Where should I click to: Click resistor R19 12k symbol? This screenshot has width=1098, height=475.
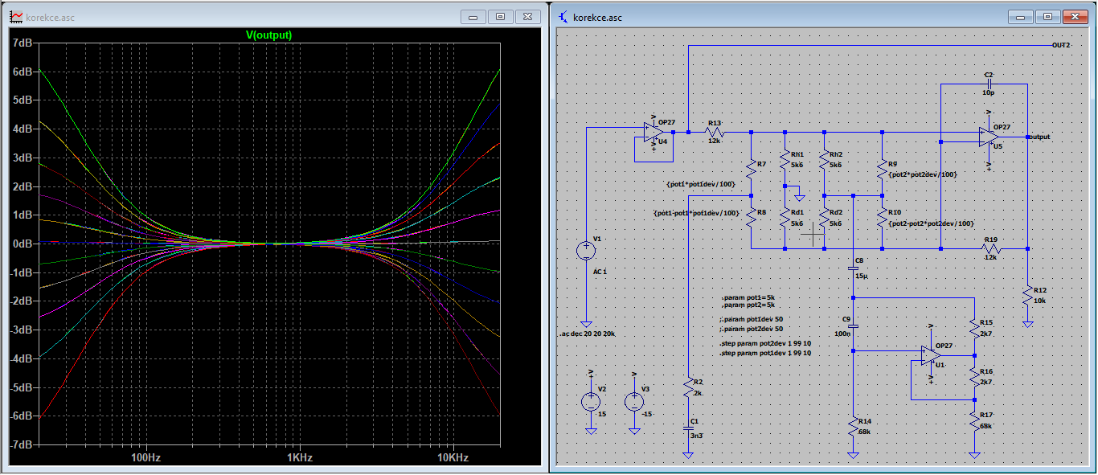pos(989,249)
